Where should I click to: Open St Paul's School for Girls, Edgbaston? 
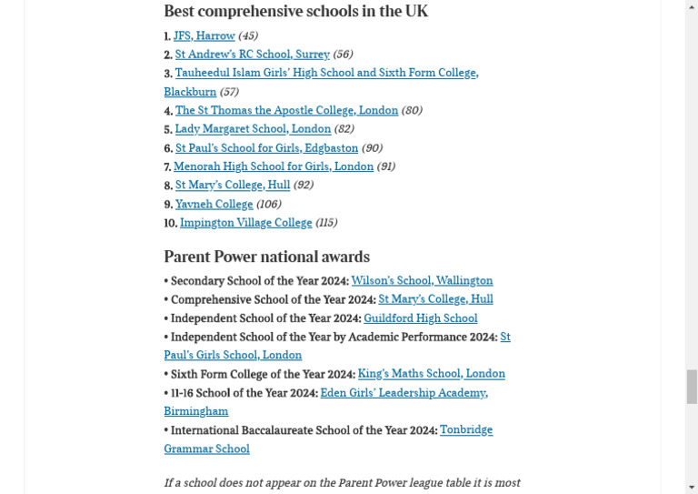coord(266,148)
